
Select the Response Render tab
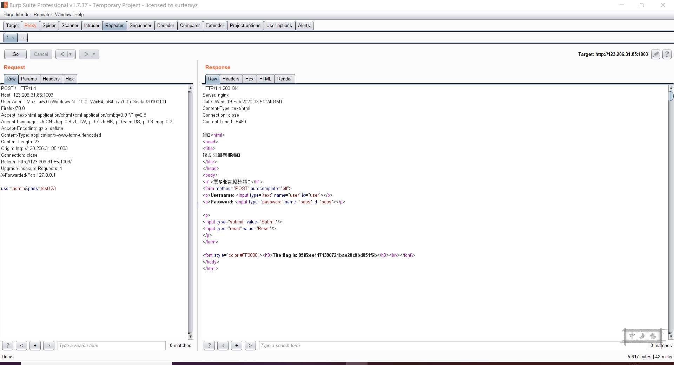coord(285,79)
